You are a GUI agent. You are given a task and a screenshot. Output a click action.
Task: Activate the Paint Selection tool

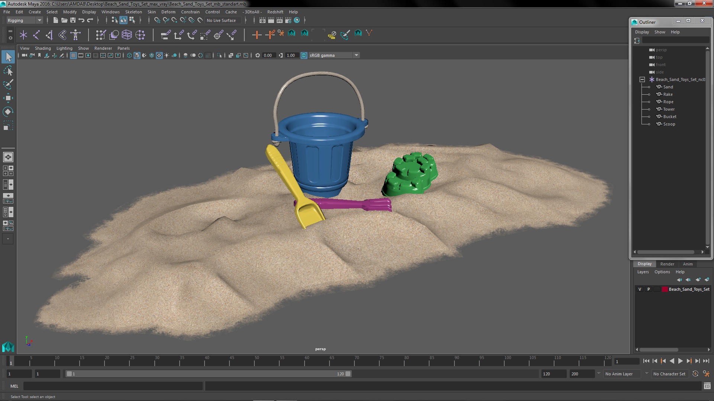[x=8, y=84]
